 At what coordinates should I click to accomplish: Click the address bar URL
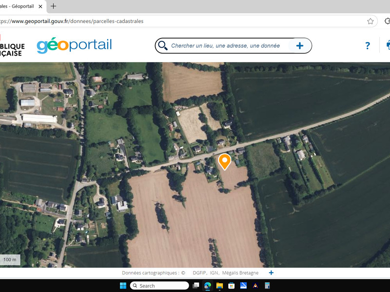point(72,21)
